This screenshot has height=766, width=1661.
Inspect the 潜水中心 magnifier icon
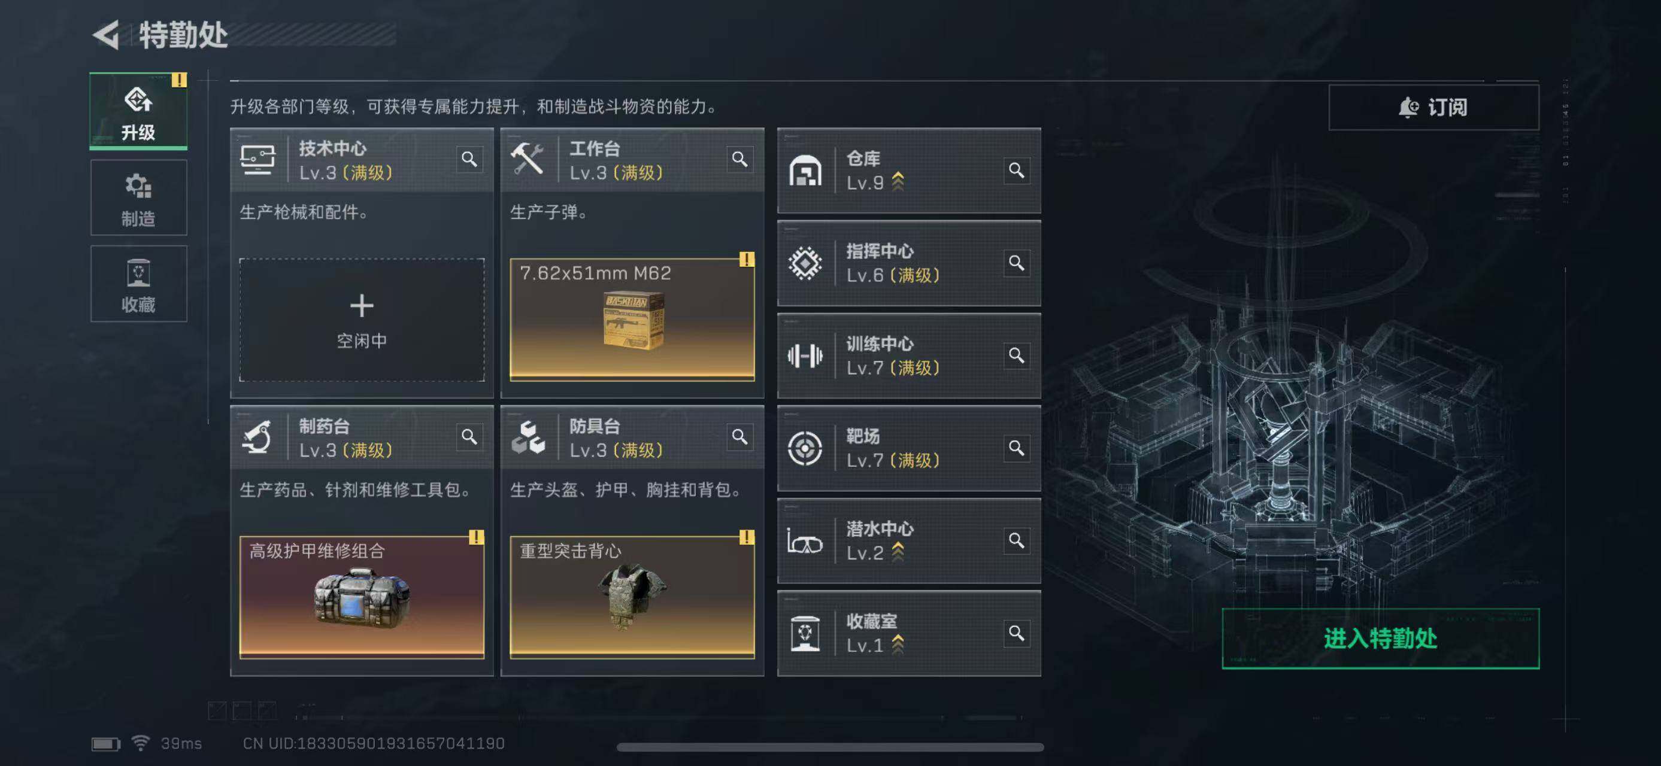[1016, 540]
